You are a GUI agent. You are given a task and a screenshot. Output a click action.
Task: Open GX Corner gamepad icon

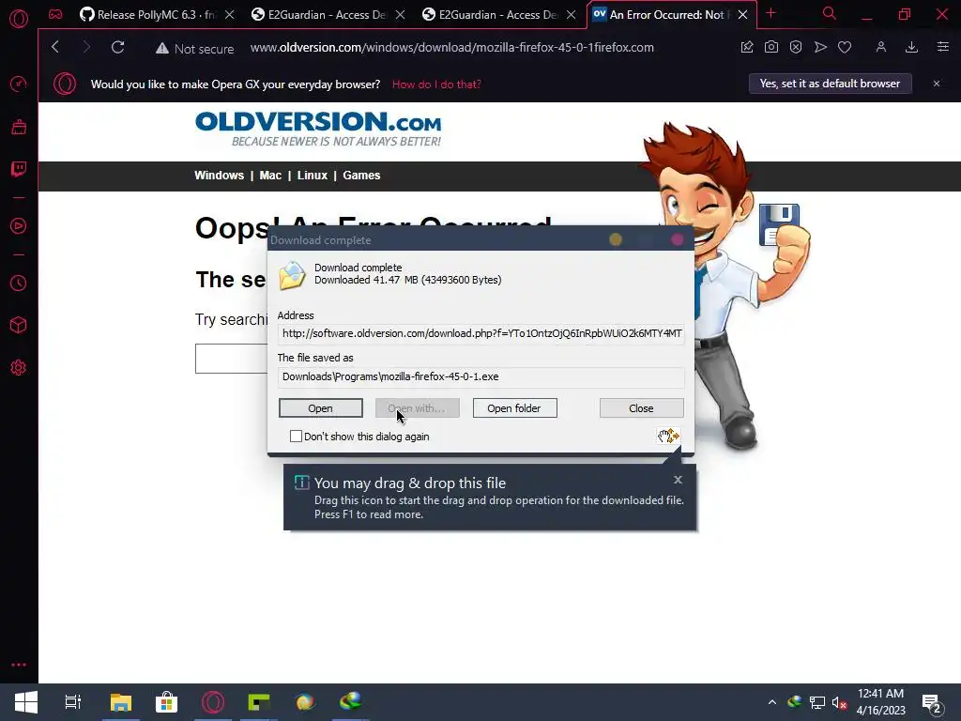tap(55, 14)
